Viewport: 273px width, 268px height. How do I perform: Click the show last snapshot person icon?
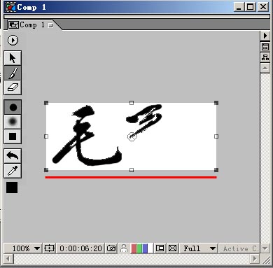(x=124, y=248)
